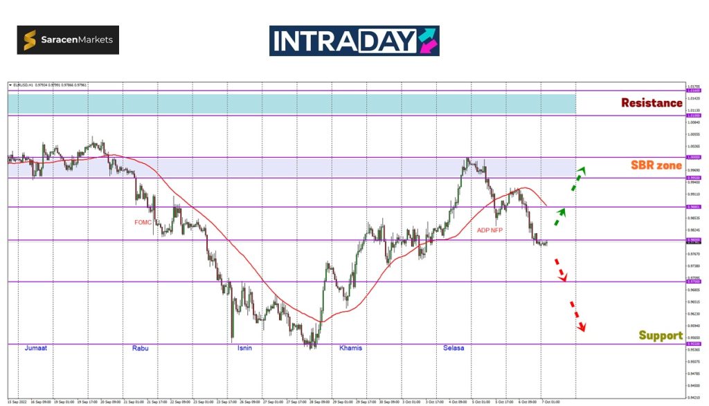709x406 pixels.
Task: Click the FOMC event annotation
Action: pyautogui.click(x=143, y=222)
